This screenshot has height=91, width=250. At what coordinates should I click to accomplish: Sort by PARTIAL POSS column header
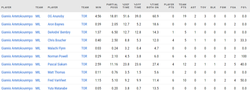(112, 6)
